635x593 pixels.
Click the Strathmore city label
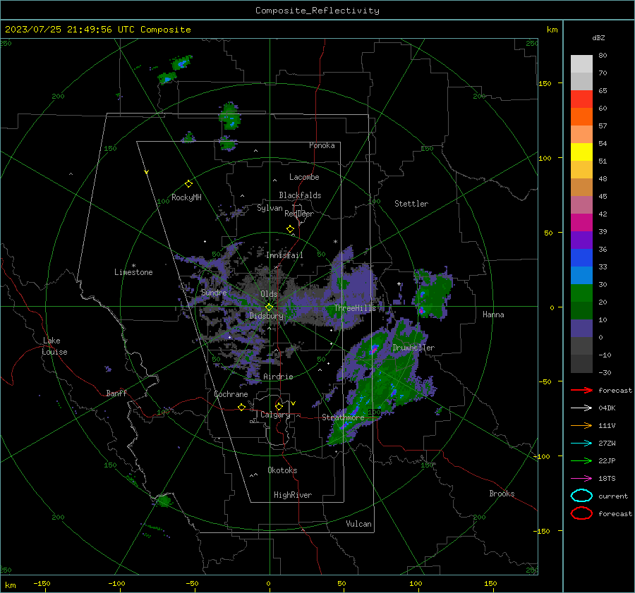(x=343, y=417)
